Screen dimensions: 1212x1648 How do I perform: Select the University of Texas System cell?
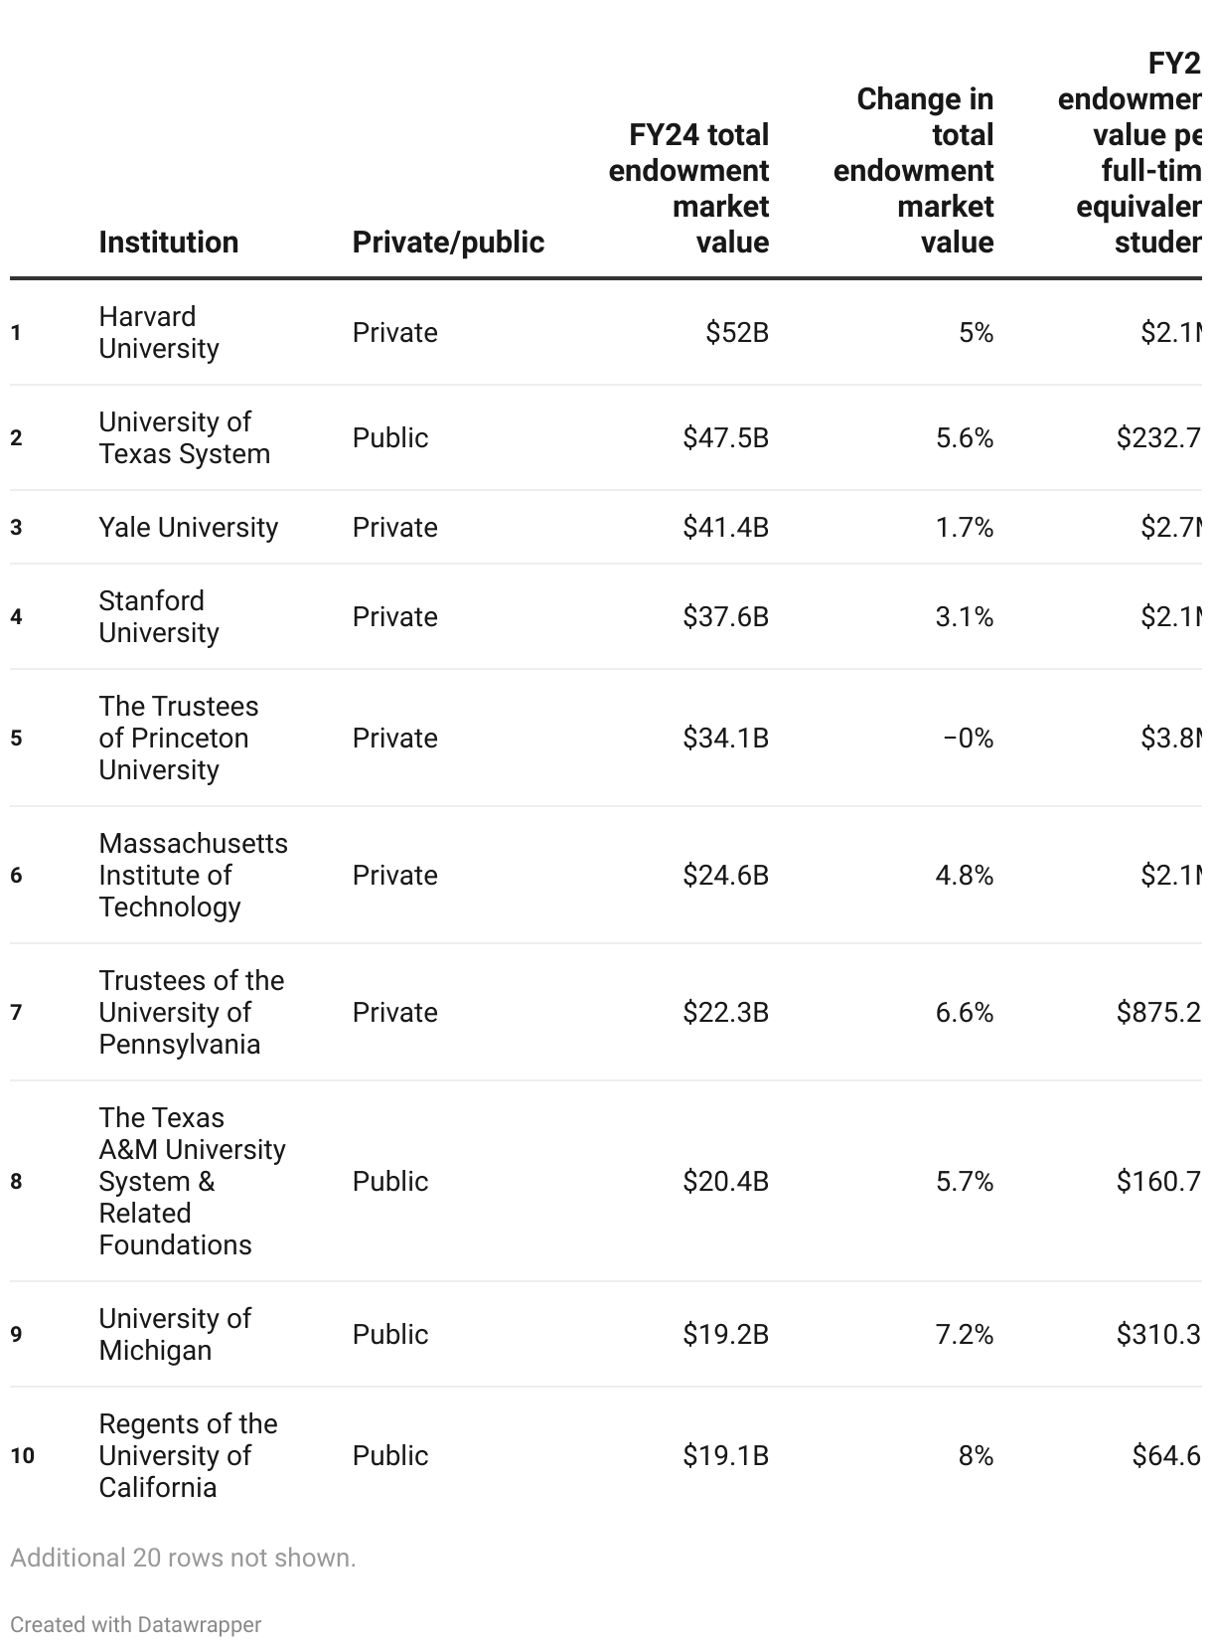click(184, 438)
